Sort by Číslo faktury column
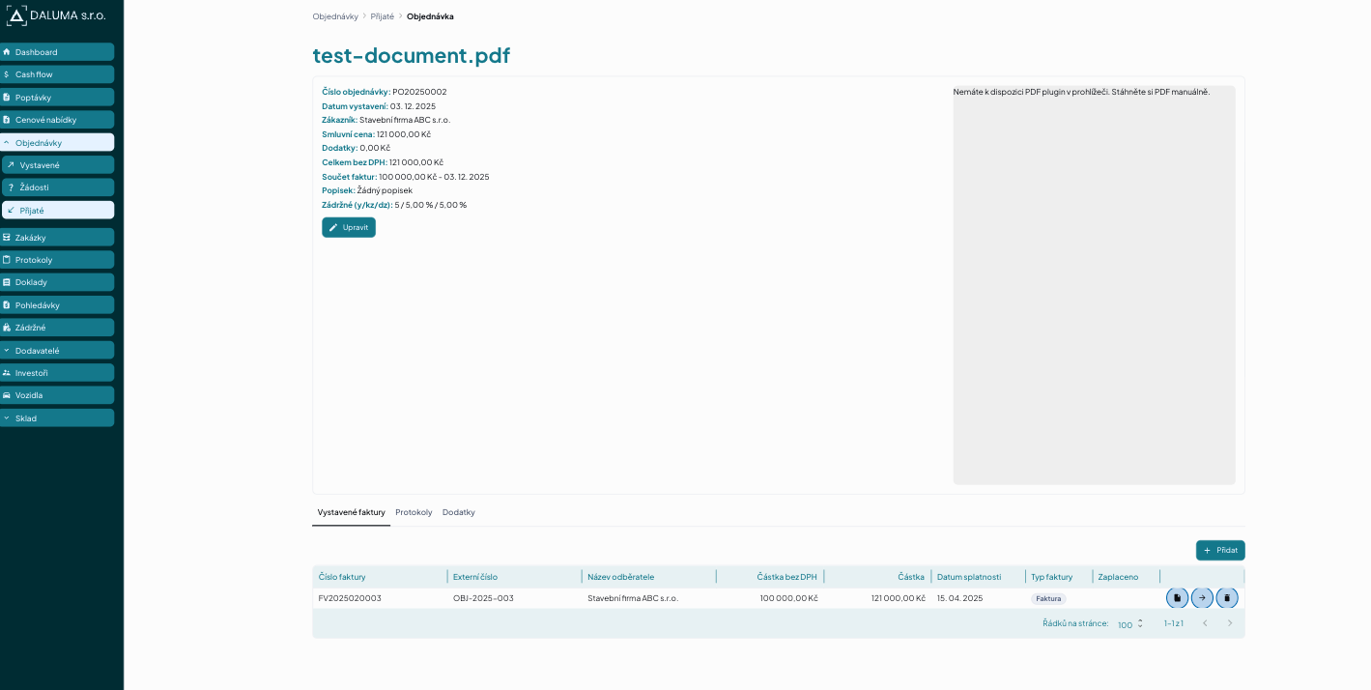The width and height of the screenshot is (1371, 690). pos(342,577)
